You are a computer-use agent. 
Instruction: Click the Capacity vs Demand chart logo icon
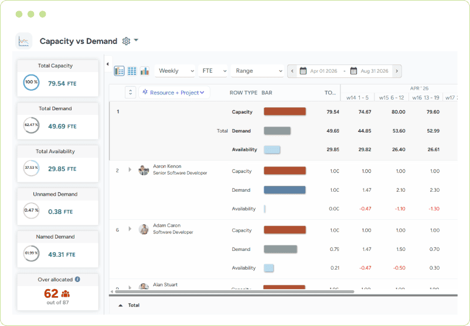23,41
